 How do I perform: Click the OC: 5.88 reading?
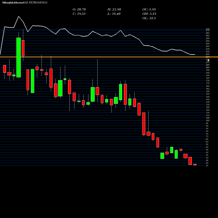click(x=149, y=10)
